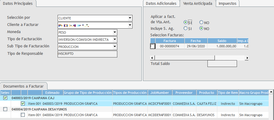This screenshot has width=274, height=120.
Task: Check Item 001 under CAMPANA DESAYUNOS
Action: click(x=23, y=115)
